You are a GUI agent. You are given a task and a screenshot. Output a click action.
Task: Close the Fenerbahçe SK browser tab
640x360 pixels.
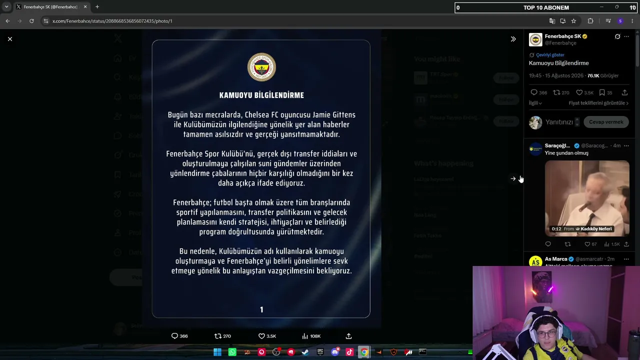pos(85,7)
